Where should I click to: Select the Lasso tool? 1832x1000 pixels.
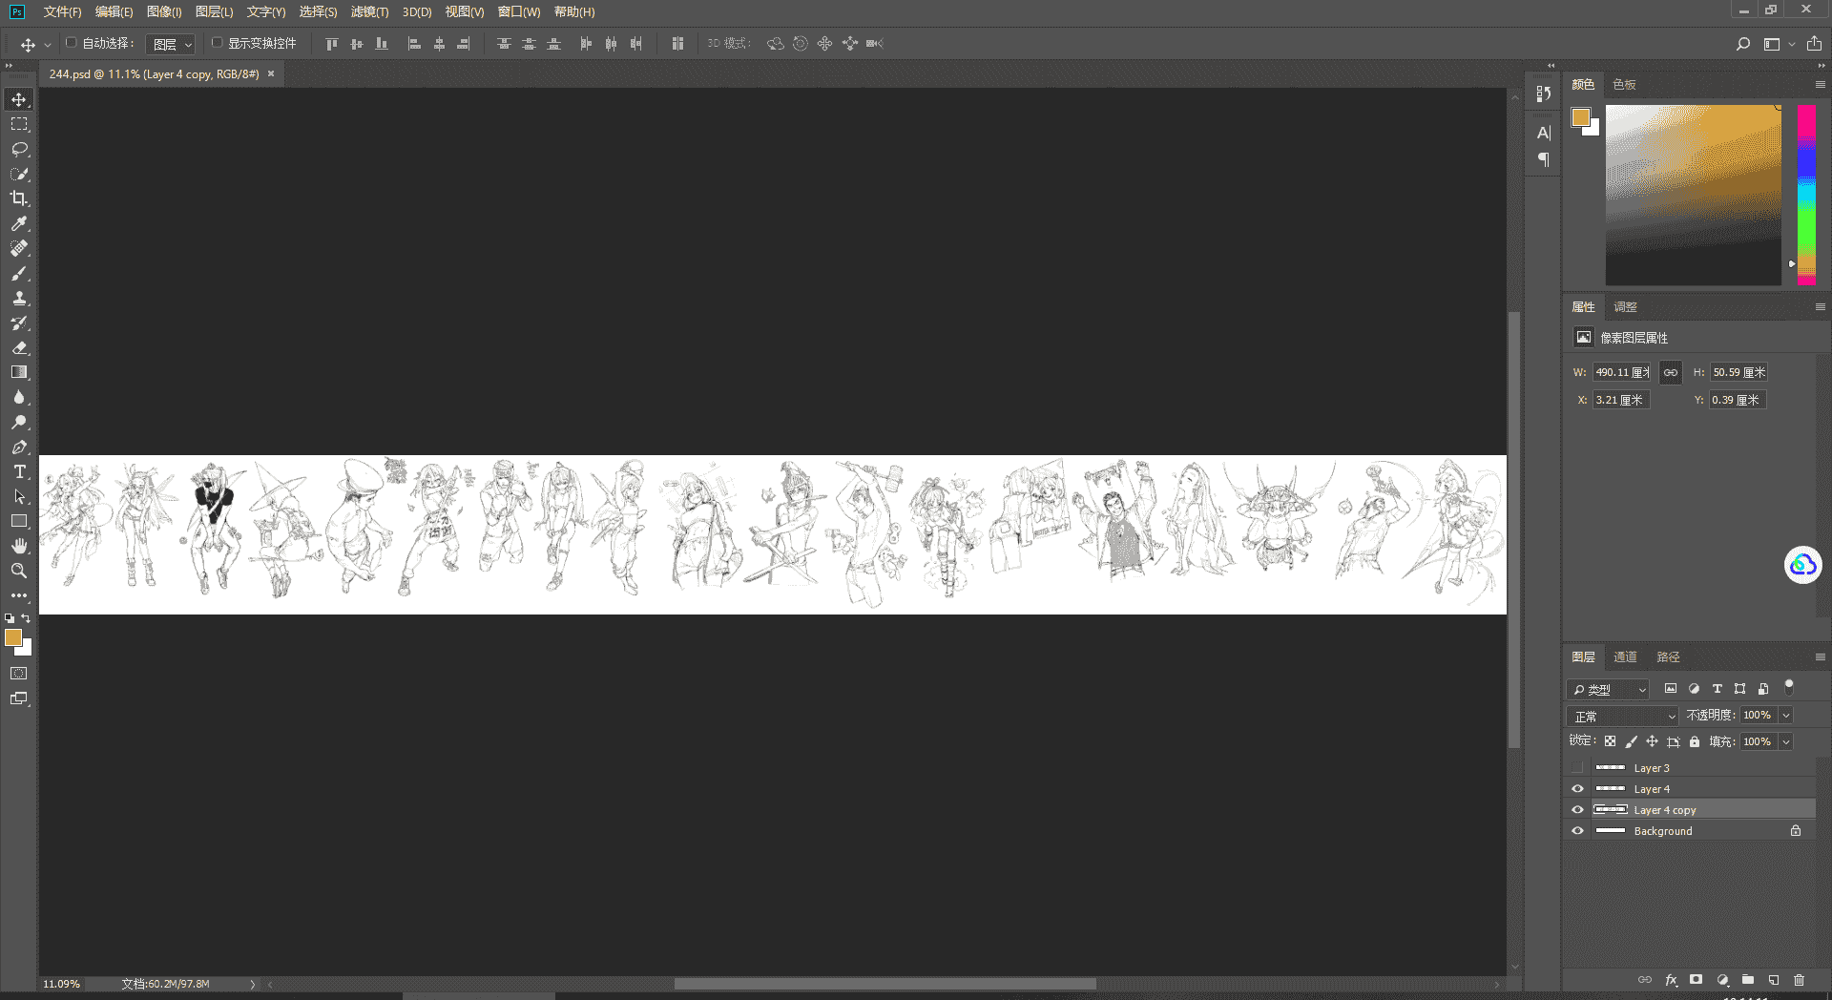tap(19, 149)
